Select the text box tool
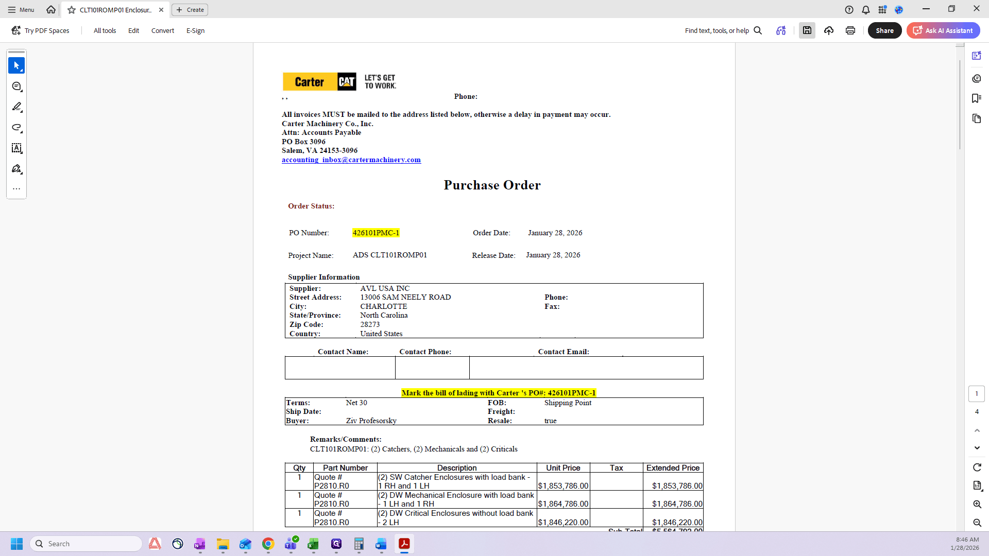The height and width of the screenshot is (556, 989). pyautogui.click(x=16, y=148)
